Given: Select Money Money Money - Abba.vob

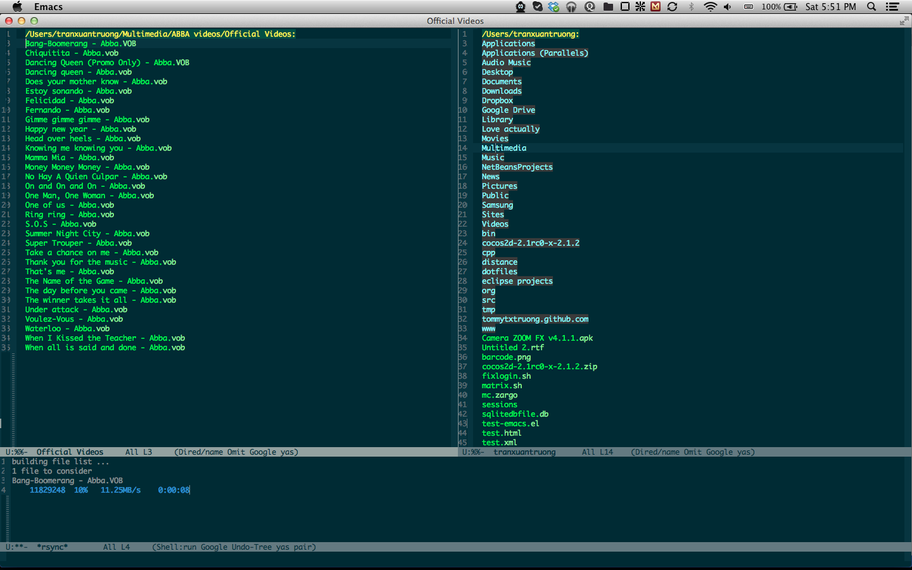Looking at the screenshot, I should (87, 167).
